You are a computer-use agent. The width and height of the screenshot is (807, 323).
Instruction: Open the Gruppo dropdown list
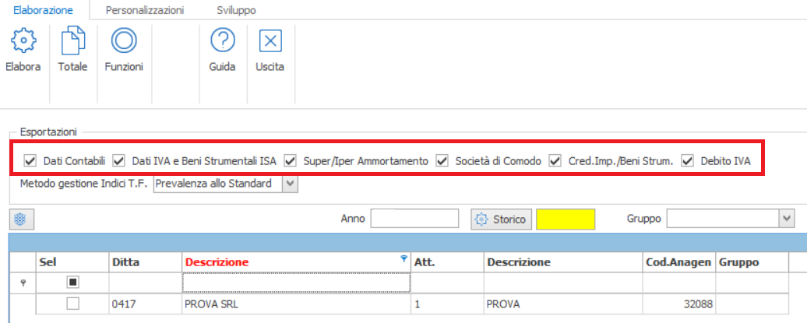click(786, 219)
